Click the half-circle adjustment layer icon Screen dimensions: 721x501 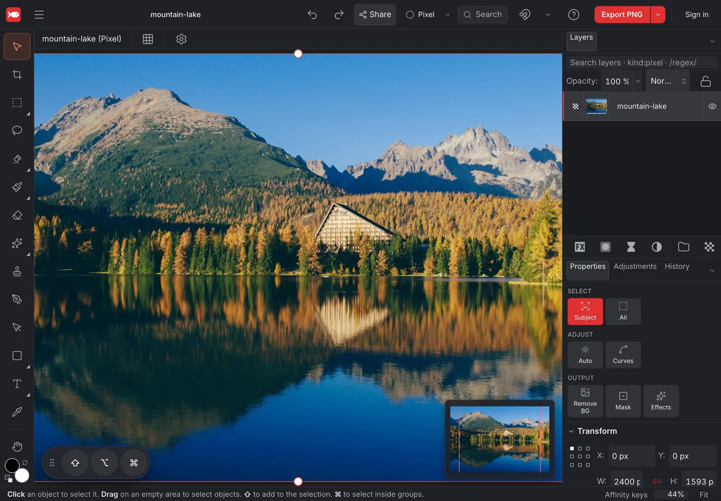coord(657,247)
